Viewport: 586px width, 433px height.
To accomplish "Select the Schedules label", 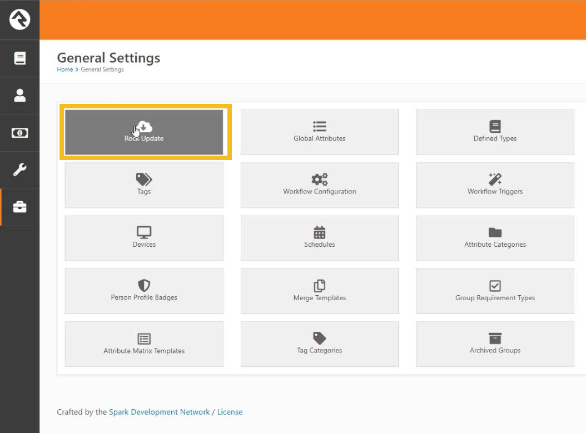I will point(320,245).
